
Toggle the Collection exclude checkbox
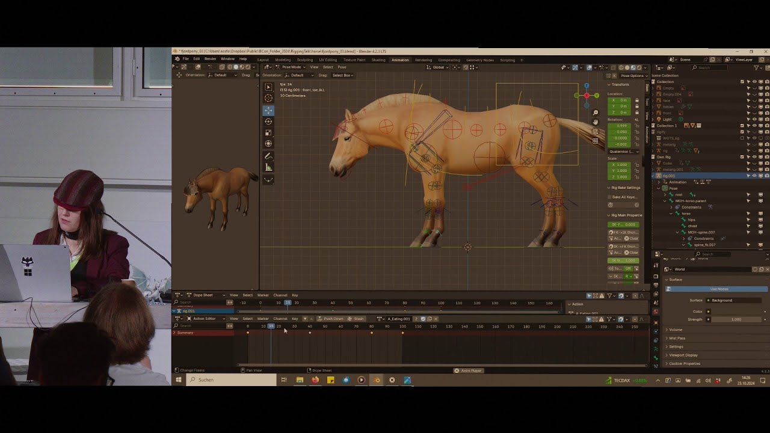742,82
